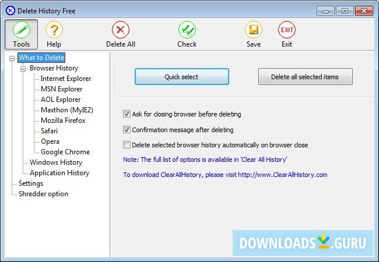
Task: Open Windows History in the tree
Action: 56,162
